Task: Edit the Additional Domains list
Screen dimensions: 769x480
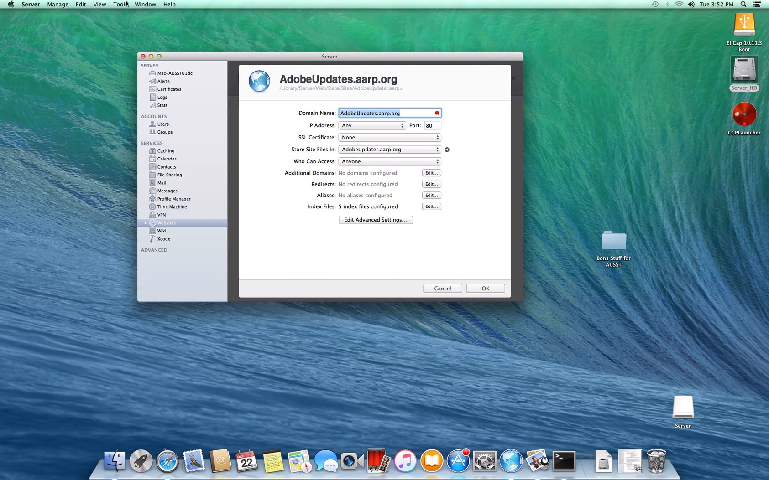Action: click(x=431, y=173)
